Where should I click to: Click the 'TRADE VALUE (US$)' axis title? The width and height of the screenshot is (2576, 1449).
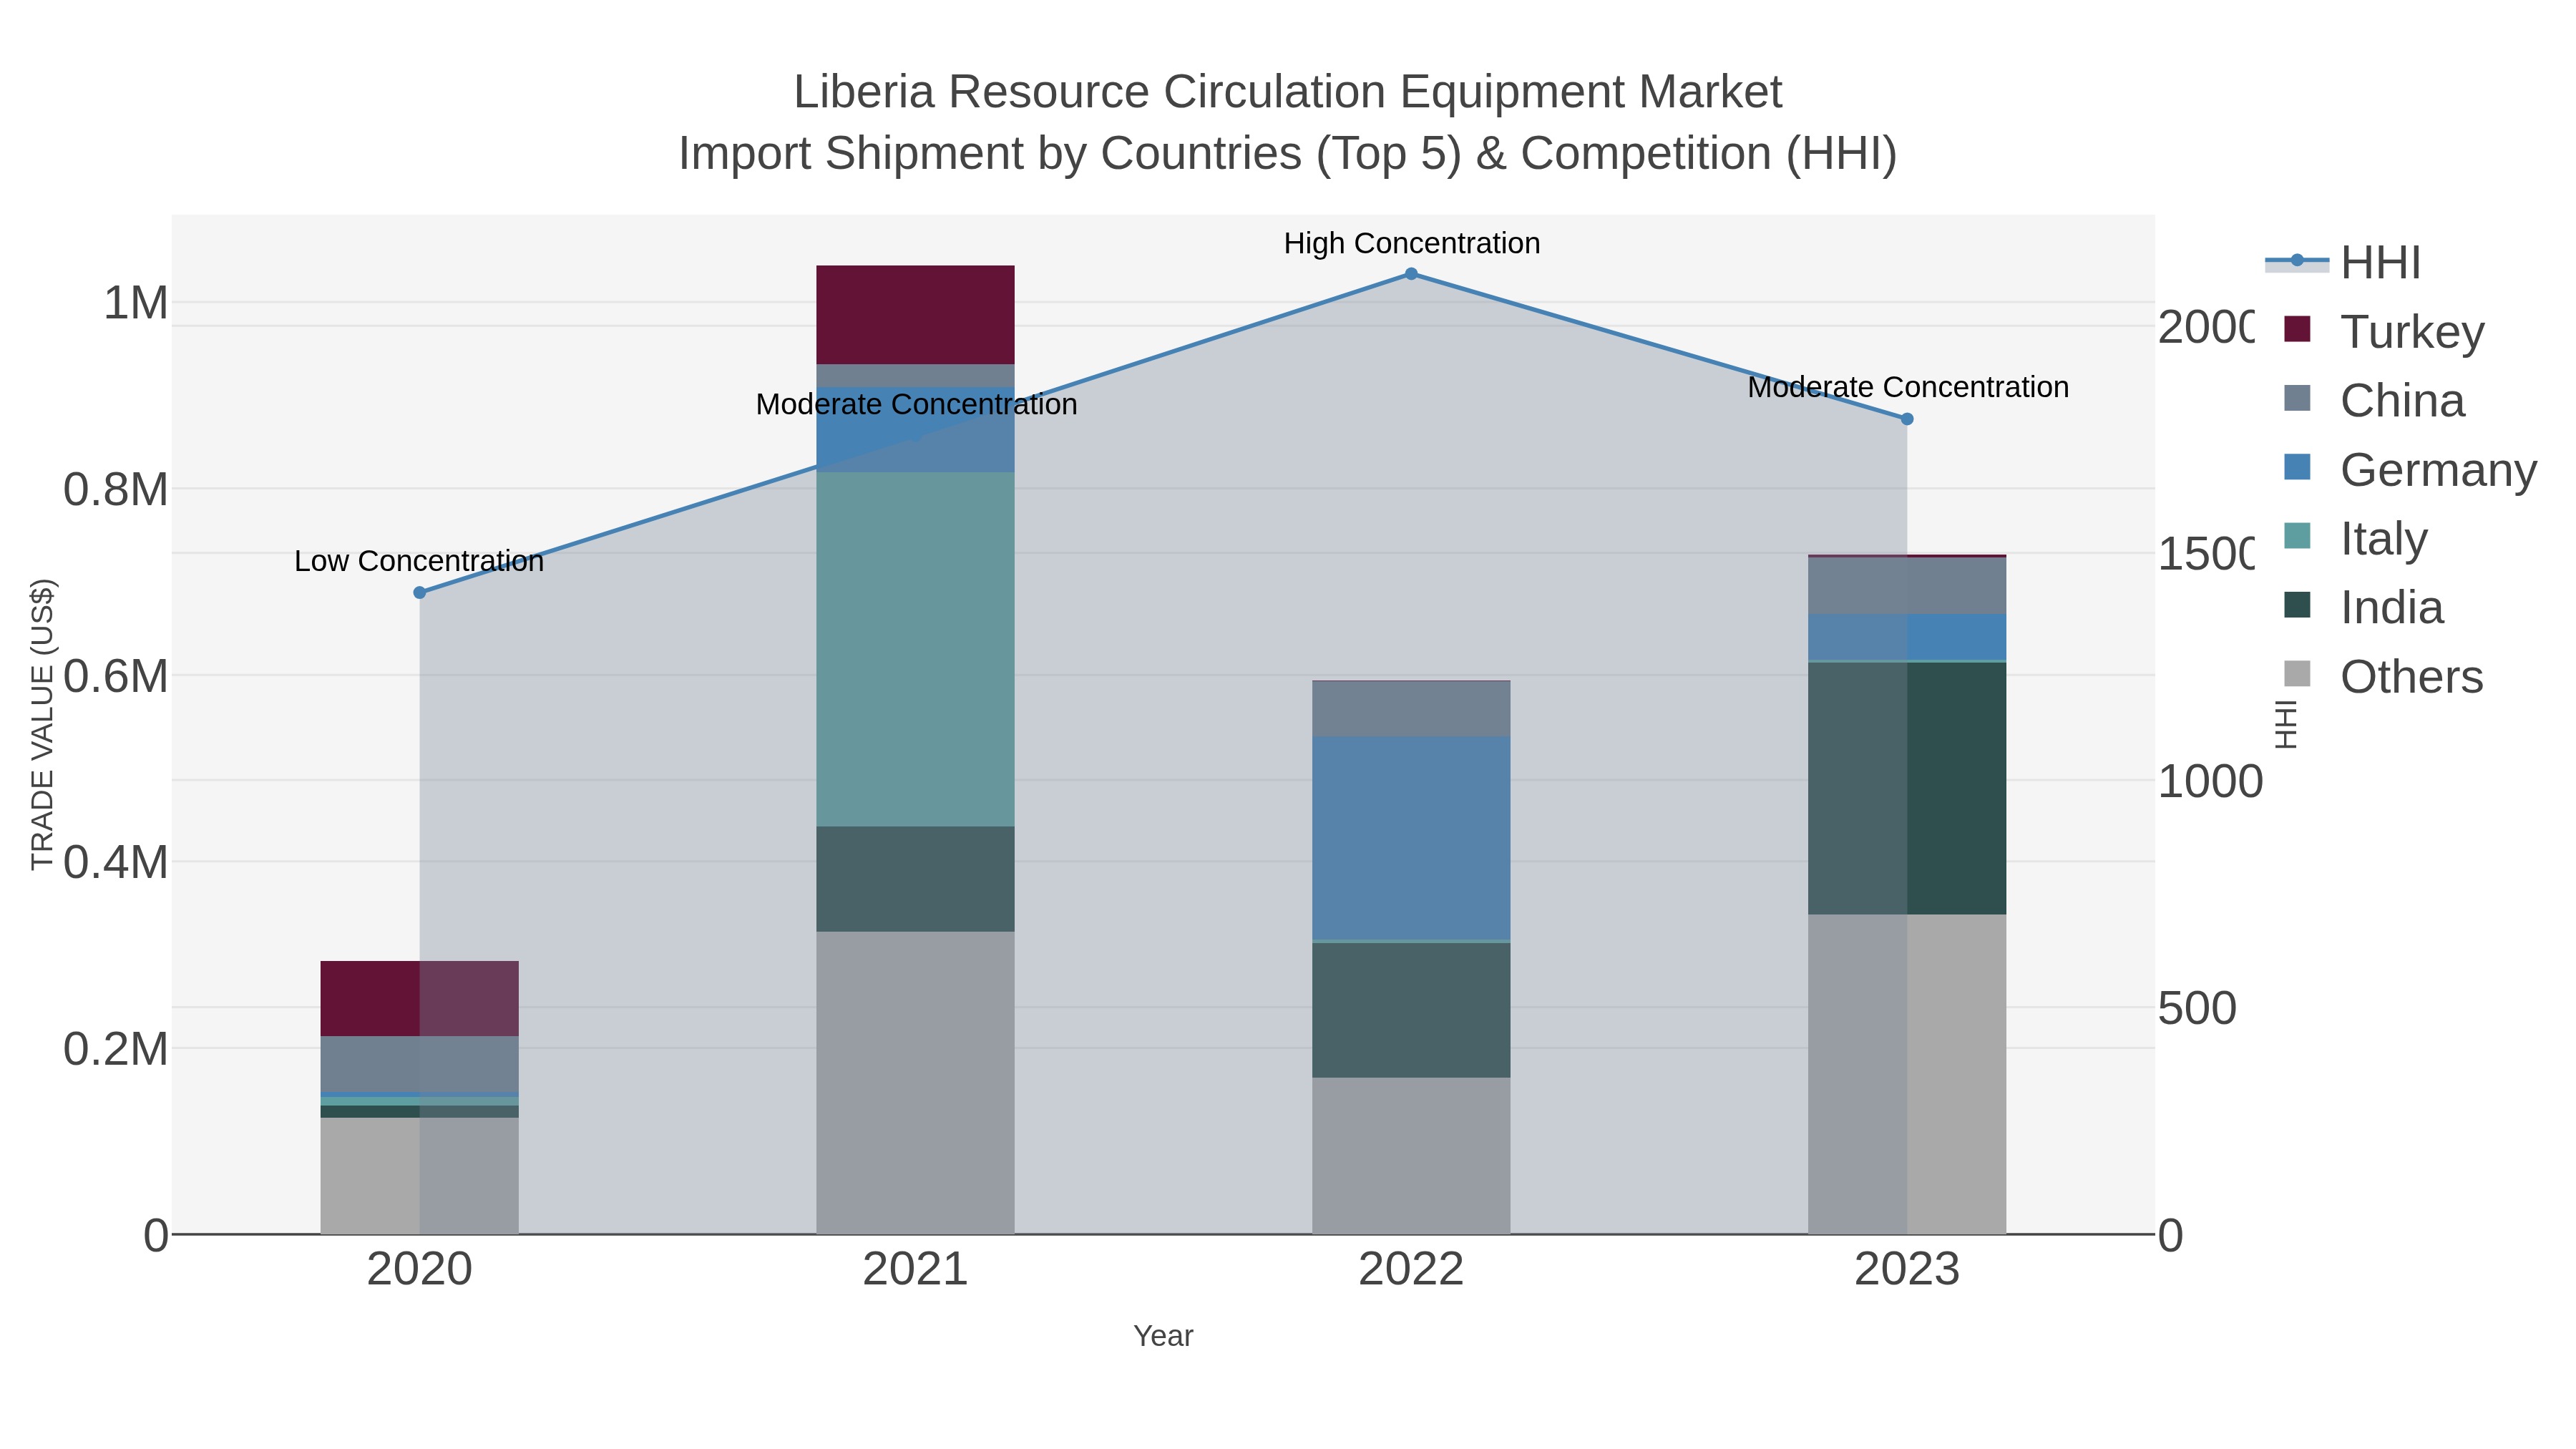click(42, 724)
